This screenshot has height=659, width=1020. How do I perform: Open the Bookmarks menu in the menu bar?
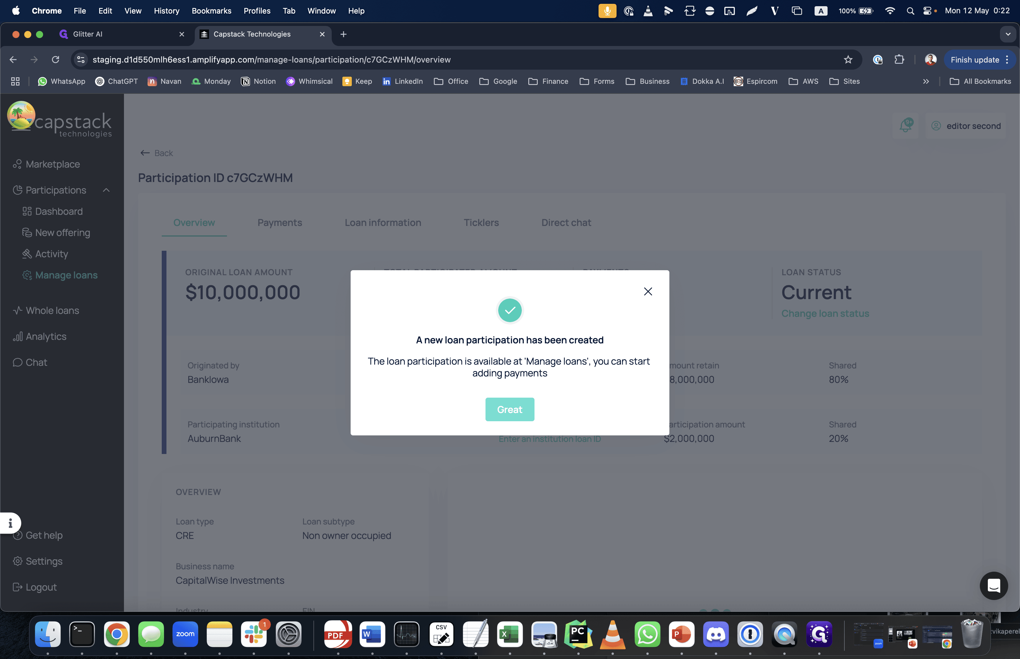pyautogui.click(x=211, y=11)
